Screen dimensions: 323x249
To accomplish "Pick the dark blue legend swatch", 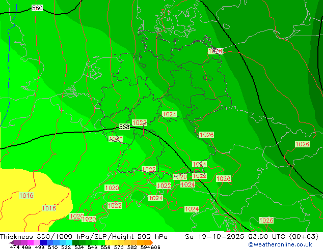I will pyautogui.click(x=43, y=242).
